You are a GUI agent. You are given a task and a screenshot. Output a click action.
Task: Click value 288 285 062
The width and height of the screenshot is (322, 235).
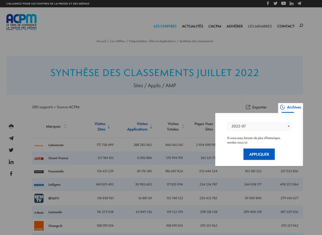143,145
